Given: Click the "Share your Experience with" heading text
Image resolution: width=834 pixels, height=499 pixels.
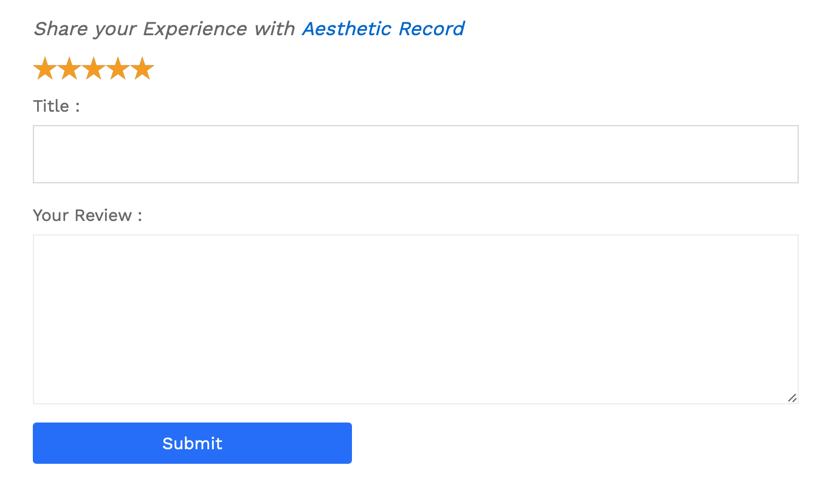Looking at the screenshot, I should (164, 29).
